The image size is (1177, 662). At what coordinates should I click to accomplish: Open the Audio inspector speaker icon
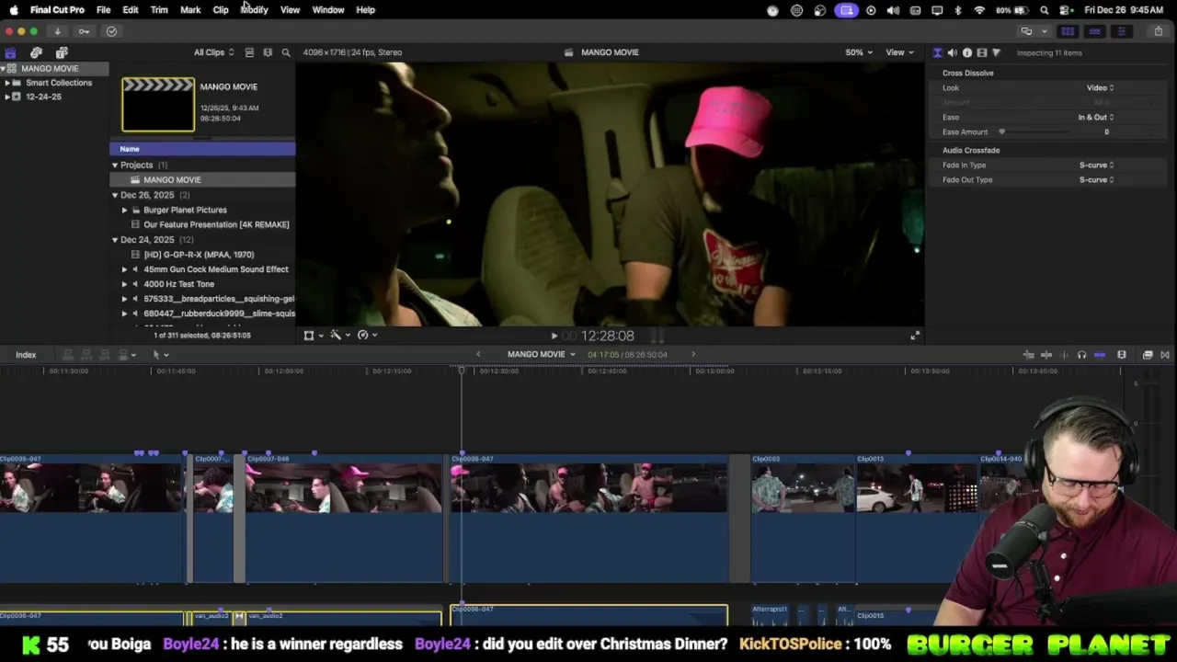[x=952, y=52]
